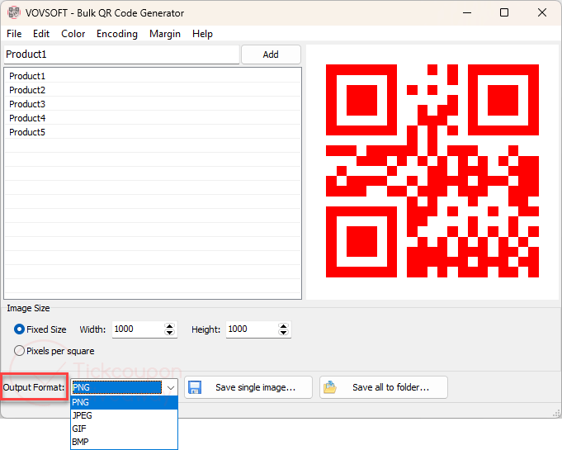Viewport: 562px width, 450px height.
Task: Collapse the Output Format dropdown arrow
Action: point(171,387)
